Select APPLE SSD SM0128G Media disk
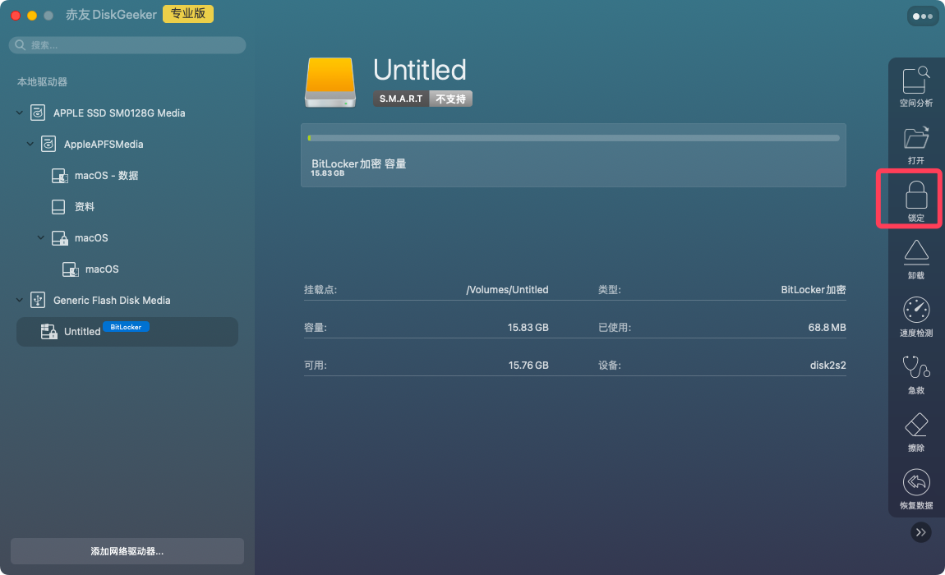Viewport: 945px width, 575px height. 118,113
